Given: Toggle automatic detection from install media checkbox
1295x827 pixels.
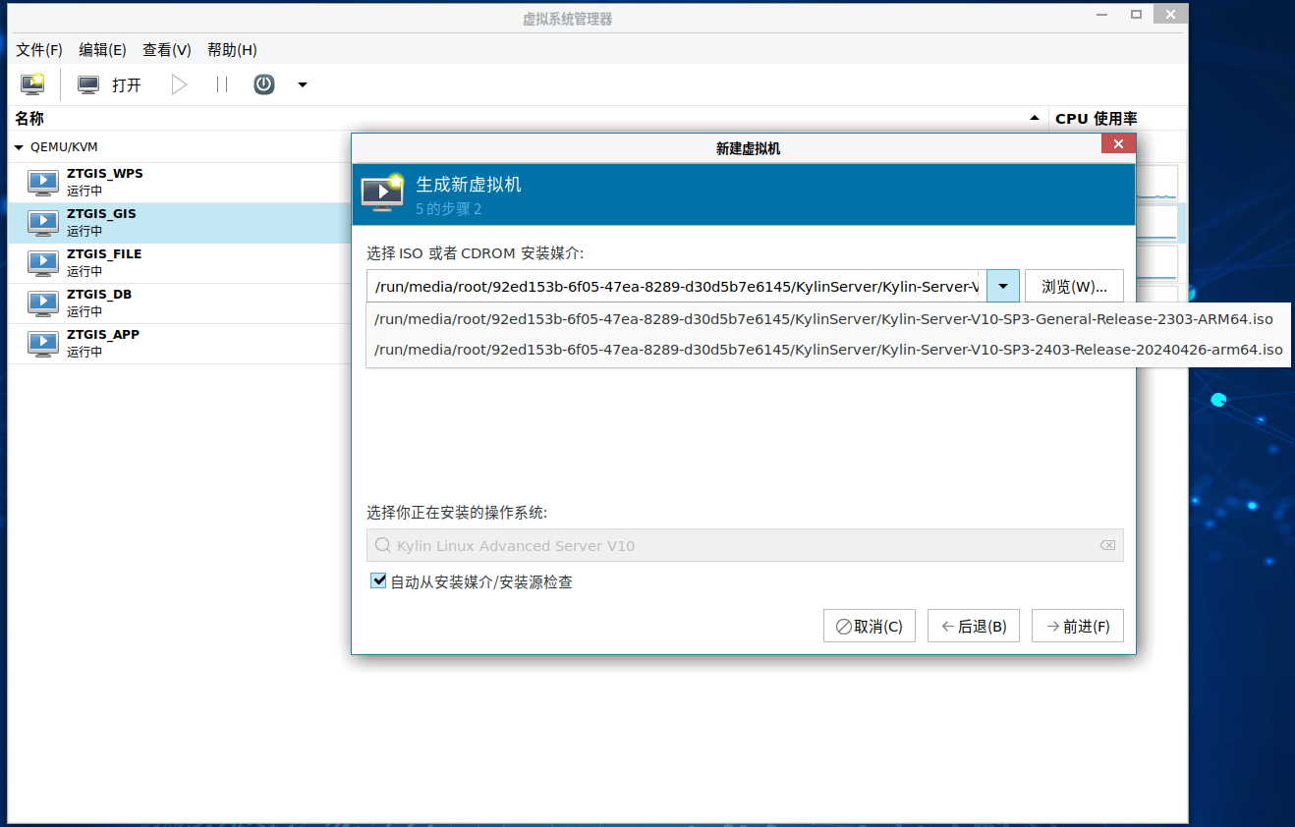Looking at the screenshot, I should 378,581.
